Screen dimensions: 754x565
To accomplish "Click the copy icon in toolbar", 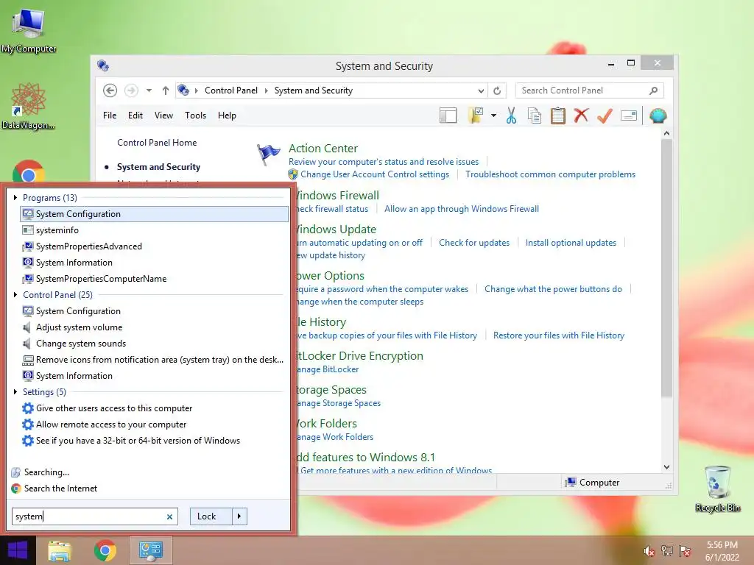I will point(535,116).
